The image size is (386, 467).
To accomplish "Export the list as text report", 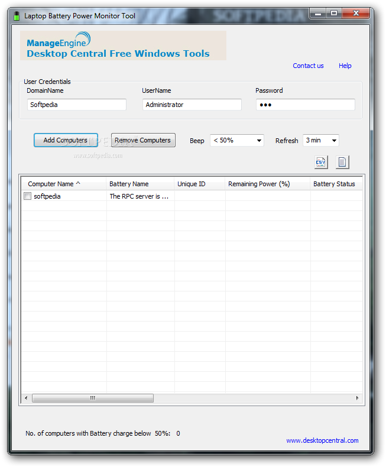I will pos(342,163).
